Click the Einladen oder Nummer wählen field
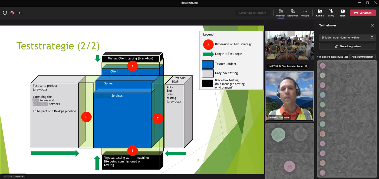Screen dimensions: 379x179 (344, 38)
